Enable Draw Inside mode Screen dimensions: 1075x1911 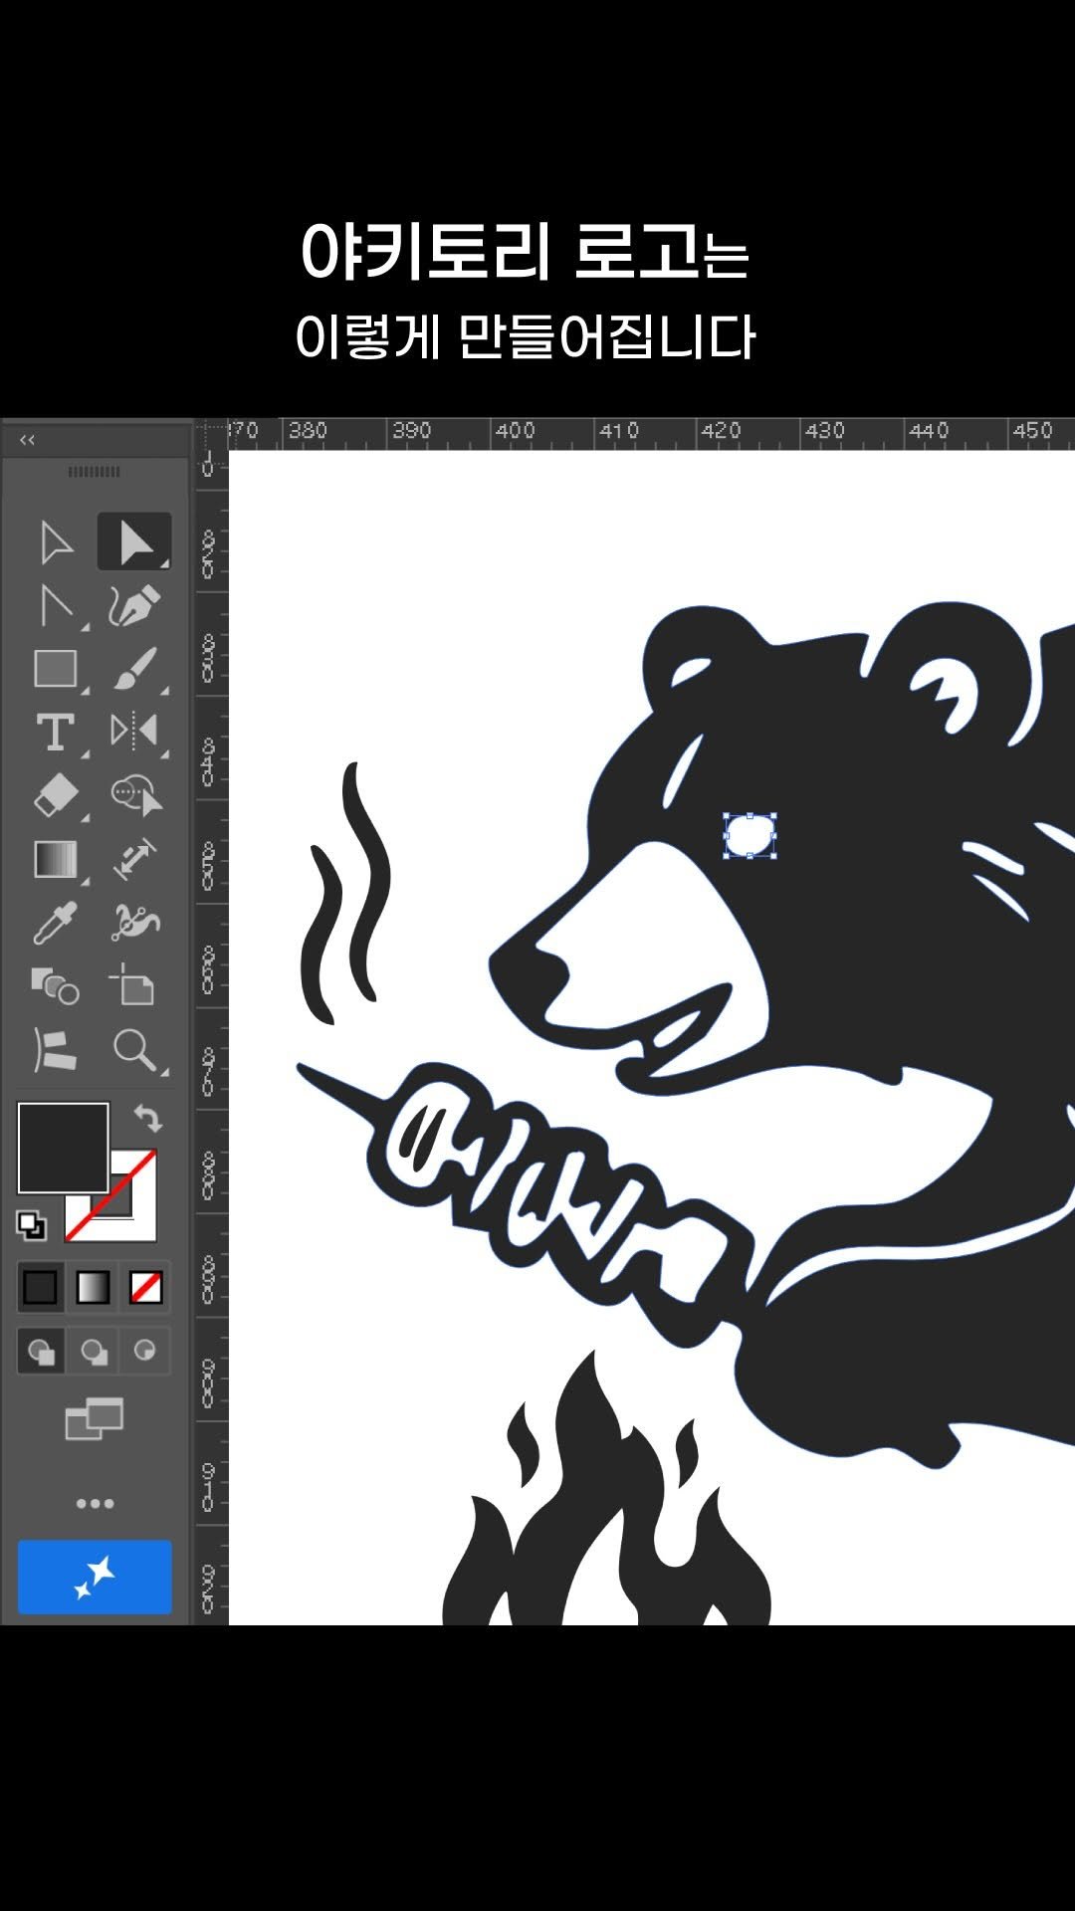pyautogui.click(x=145, y=1352)
